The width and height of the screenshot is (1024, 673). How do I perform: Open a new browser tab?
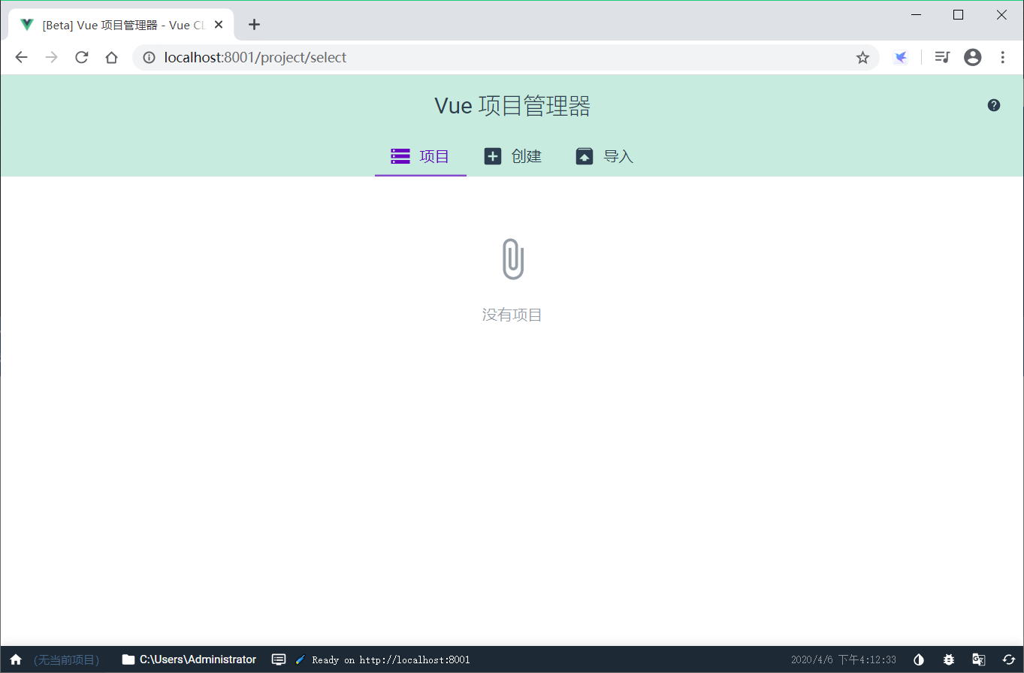click(x=254, y=24)
